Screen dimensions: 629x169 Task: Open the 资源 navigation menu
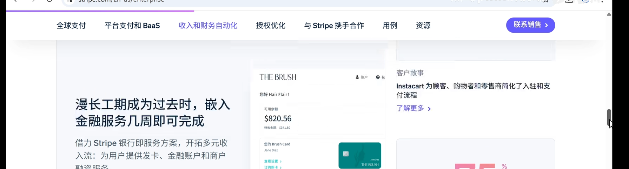[423, 26]
